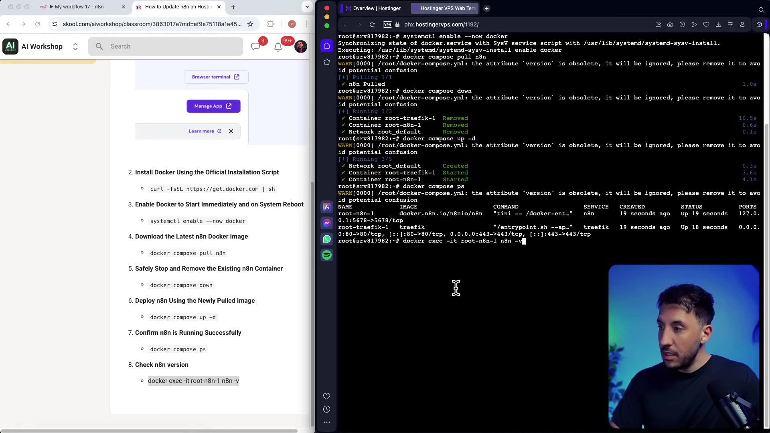Select the Hostinger VPS Web Terminal tab
The height and width of the screenshot is (433, 770).
(x=444, y=8)
